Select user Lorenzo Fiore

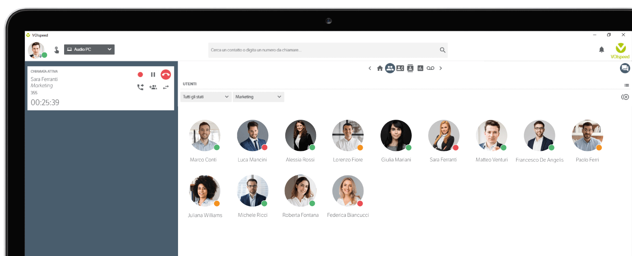[x=348, y=135]
